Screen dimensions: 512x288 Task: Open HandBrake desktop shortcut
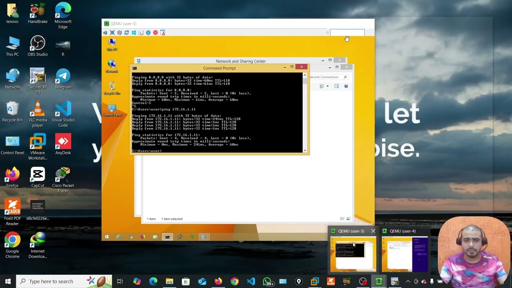pos(38,14)
